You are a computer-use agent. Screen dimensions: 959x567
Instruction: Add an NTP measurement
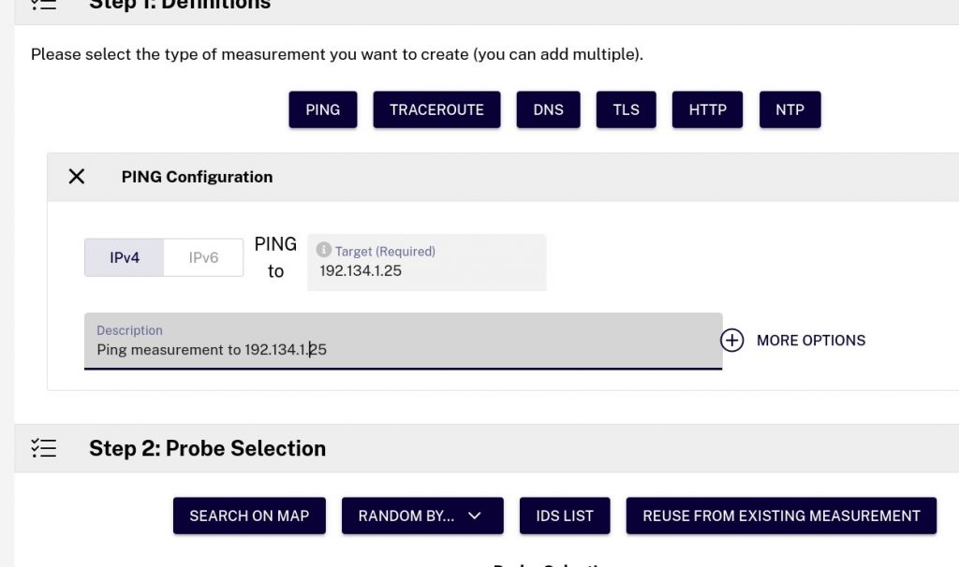coord(789,109)
